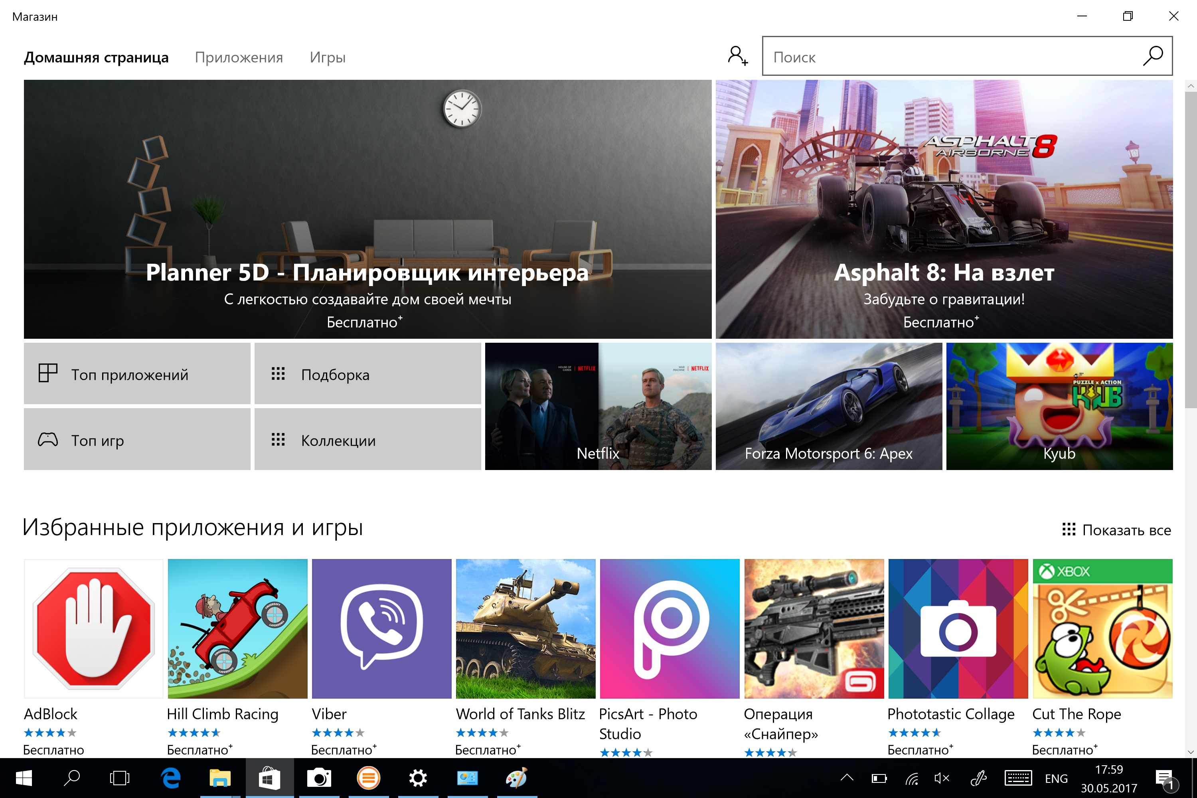Image resolution: width=1197 pixels, height=798 pixels.
Task: Open Task View in taskbar
Action: point(120,778)
